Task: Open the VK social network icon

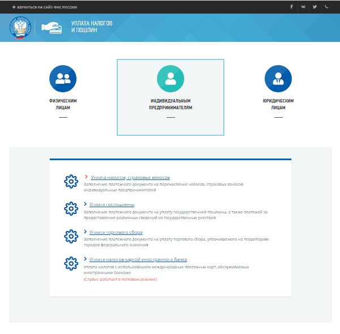Action: 304,7
